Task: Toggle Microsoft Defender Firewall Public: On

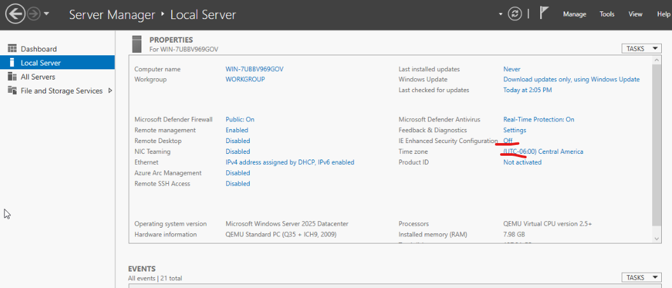Action: (x=239, y=120)
